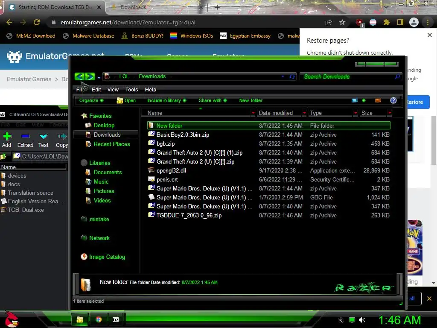
Task: Open Music library
Action: coord(101,182)
